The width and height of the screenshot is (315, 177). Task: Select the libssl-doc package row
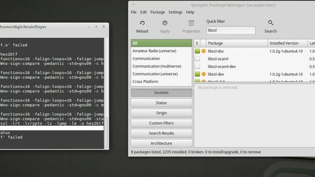254,51
